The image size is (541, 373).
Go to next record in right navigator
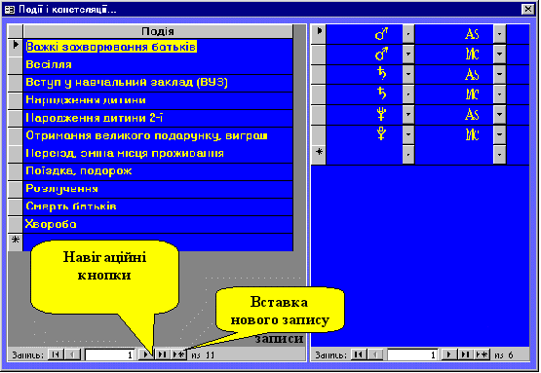(448, 354)
